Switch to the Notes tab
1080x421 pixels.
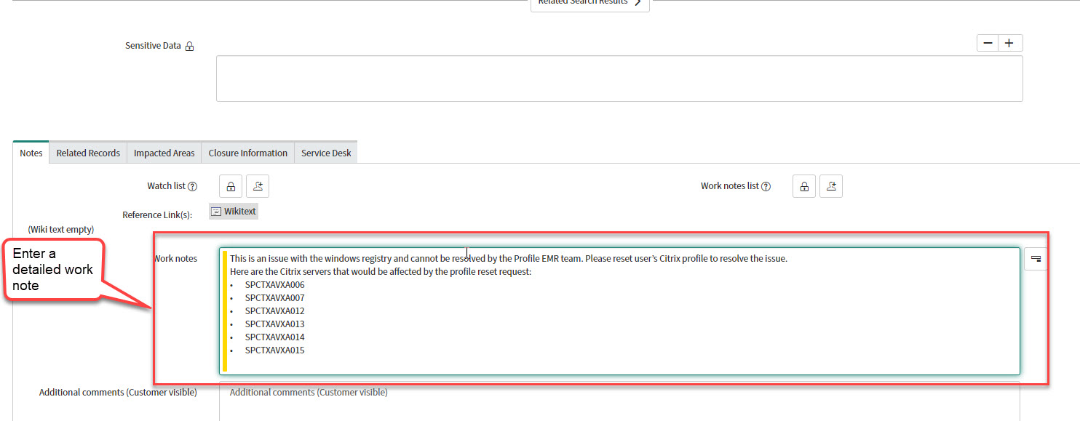[31, 153]
